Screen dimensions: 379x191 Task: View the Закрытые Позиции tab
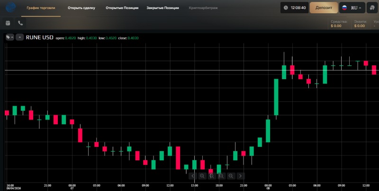[x=162, y=8]
